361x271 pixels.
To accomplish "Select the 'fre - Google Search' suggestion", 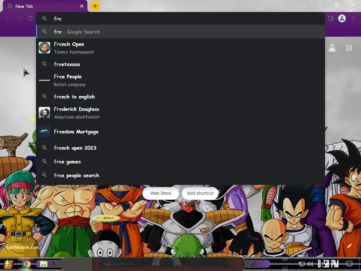I will point(180,32).
